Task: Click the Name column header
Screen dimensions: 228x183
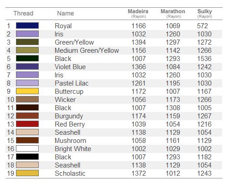Action: coord(66,13)
